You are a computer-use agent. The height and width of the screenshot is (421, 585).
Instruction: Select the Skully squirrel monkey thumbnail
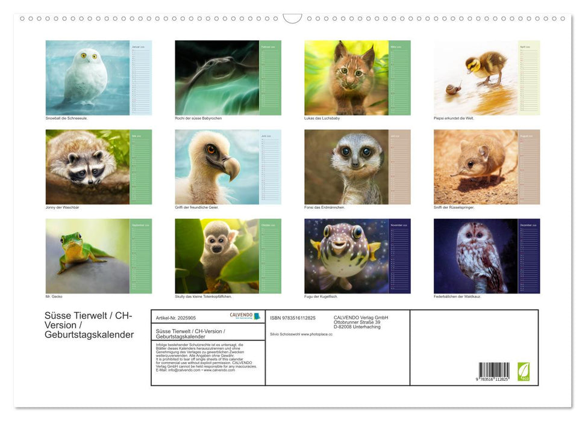217,256
